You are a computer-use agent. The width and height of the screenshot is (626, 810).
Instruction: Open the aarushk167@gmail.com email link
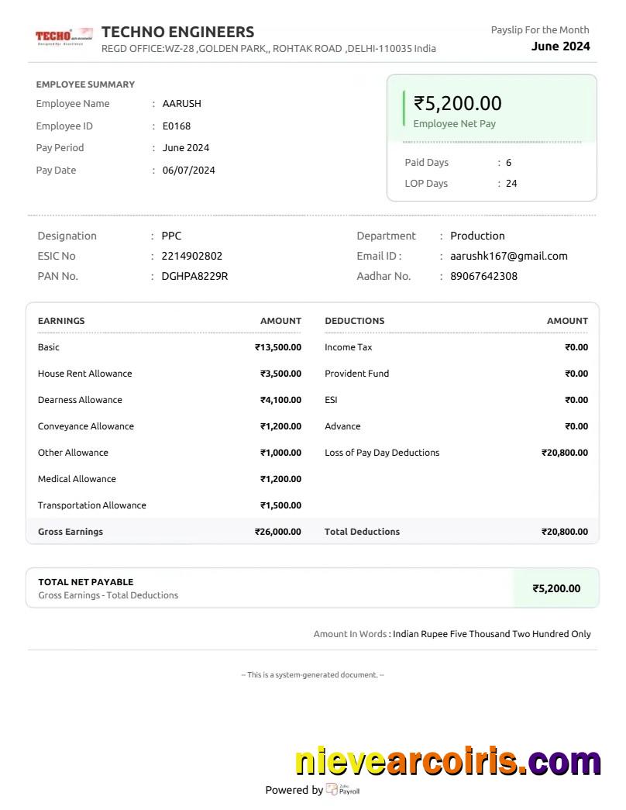(x=509, y=256)
